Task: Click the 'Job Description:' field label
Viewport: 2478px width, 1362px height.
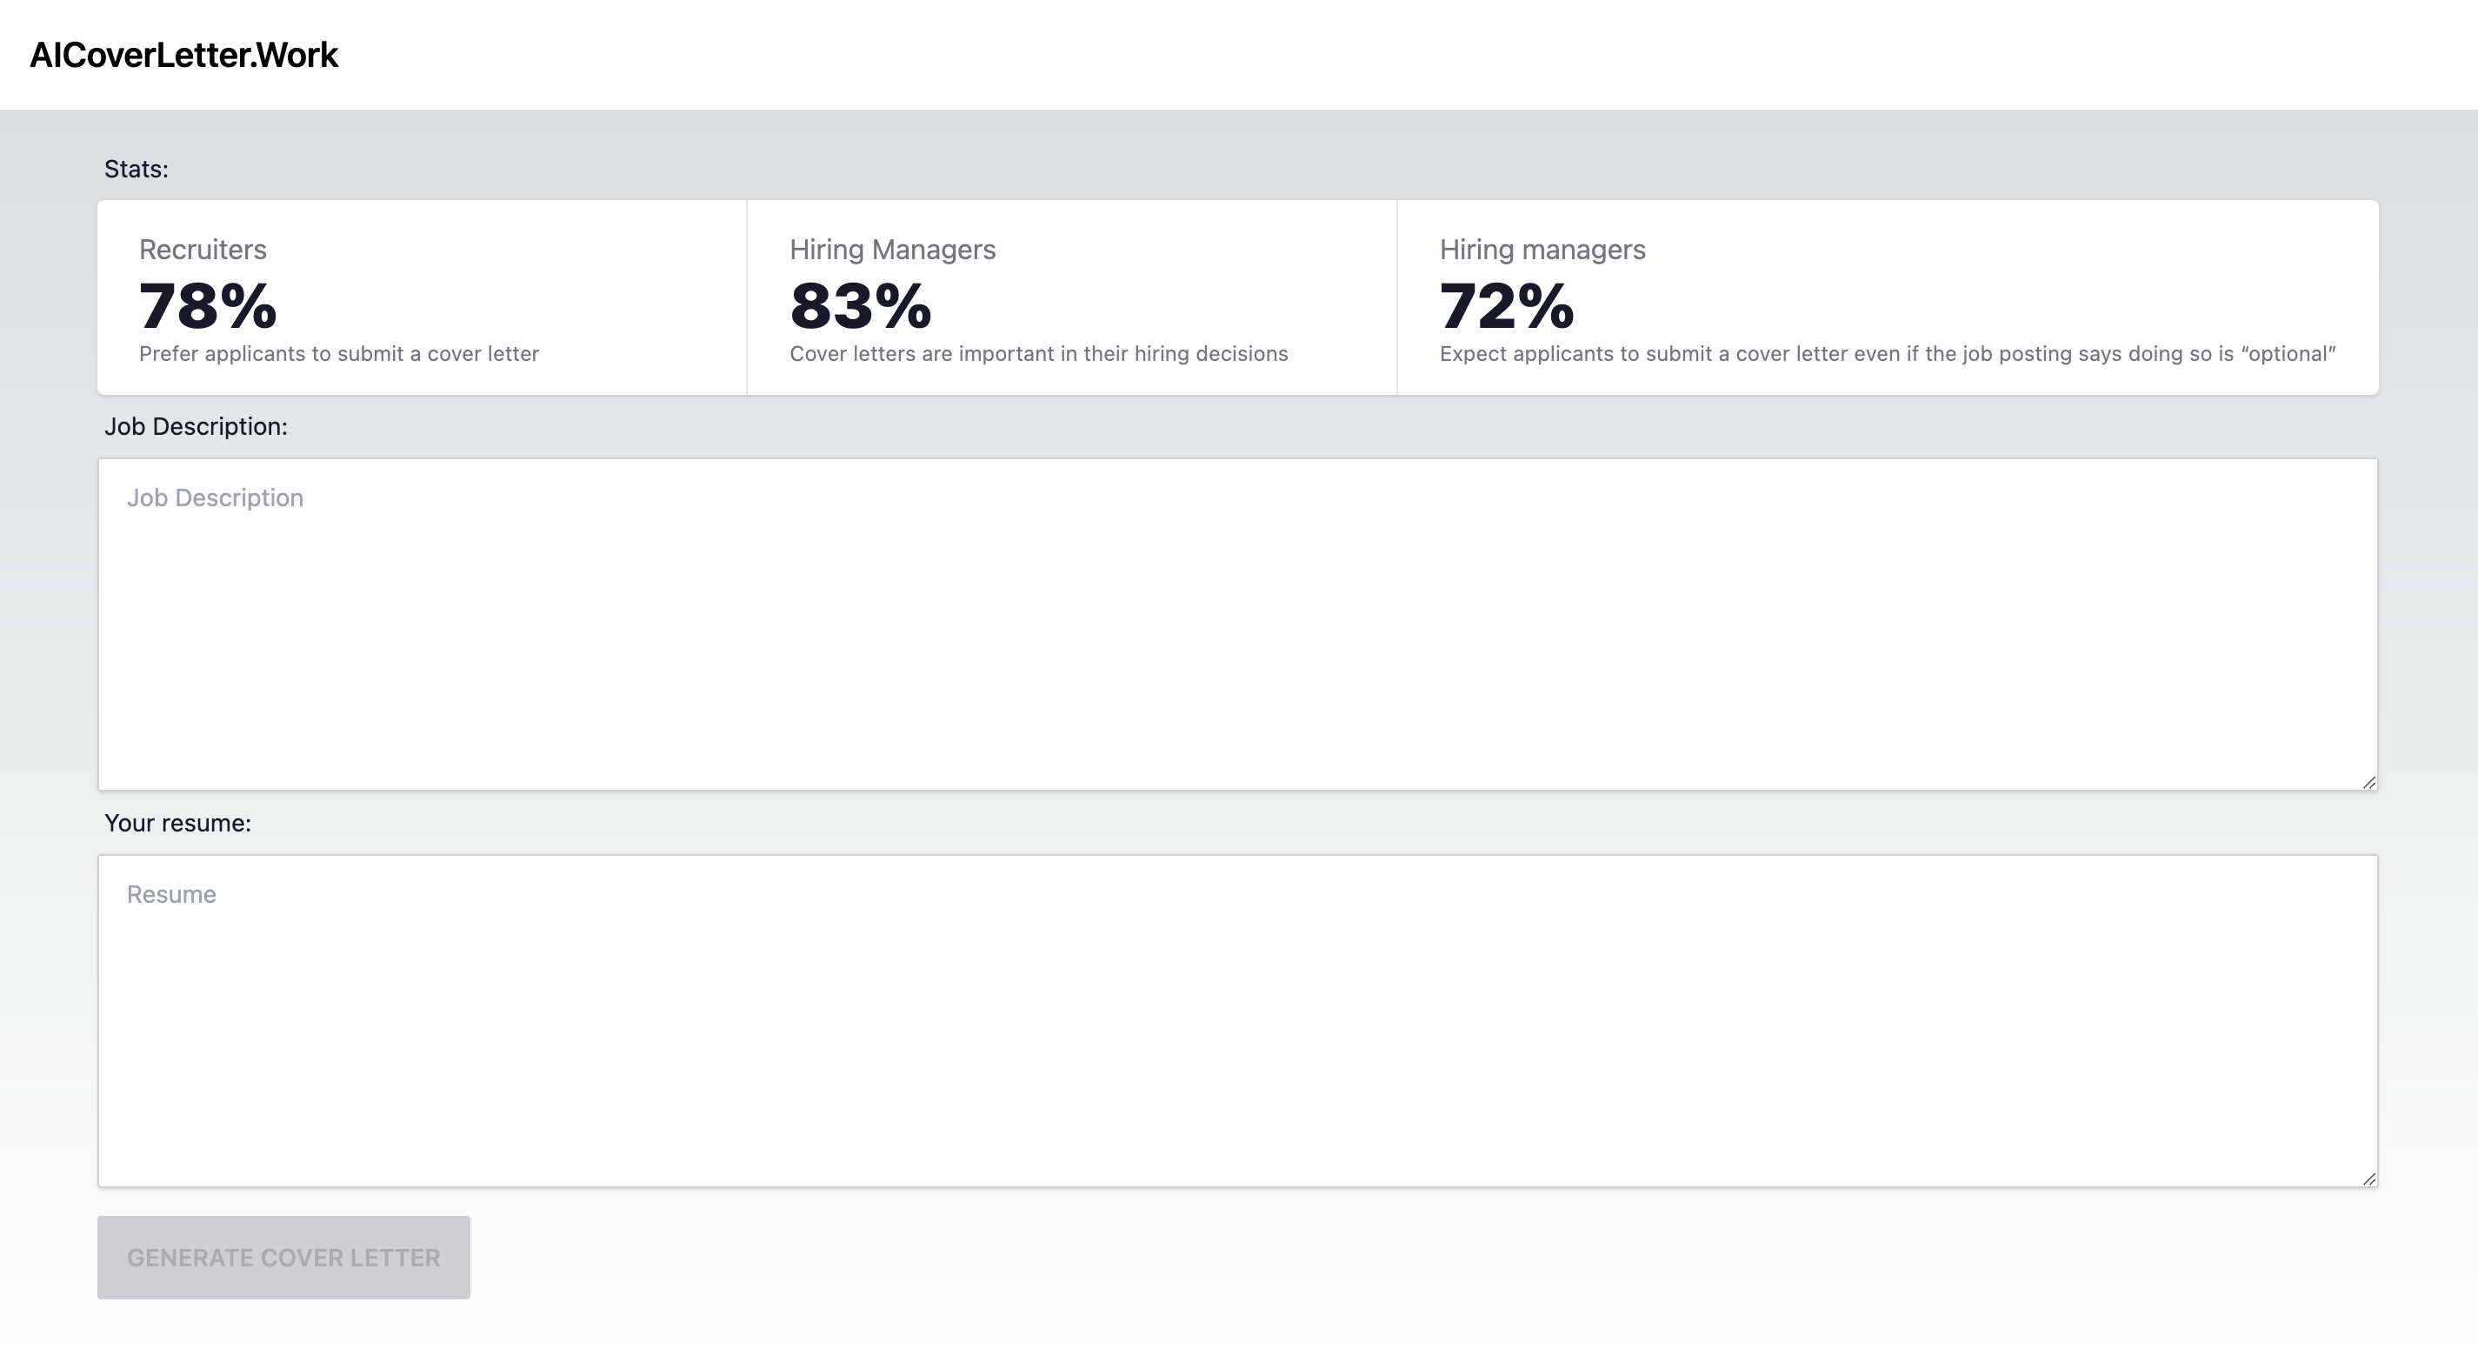Action: pos(197,426)
